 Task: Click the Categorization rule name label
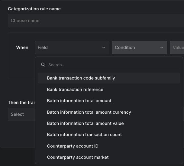pyautogui.click(x=34, y=9)
